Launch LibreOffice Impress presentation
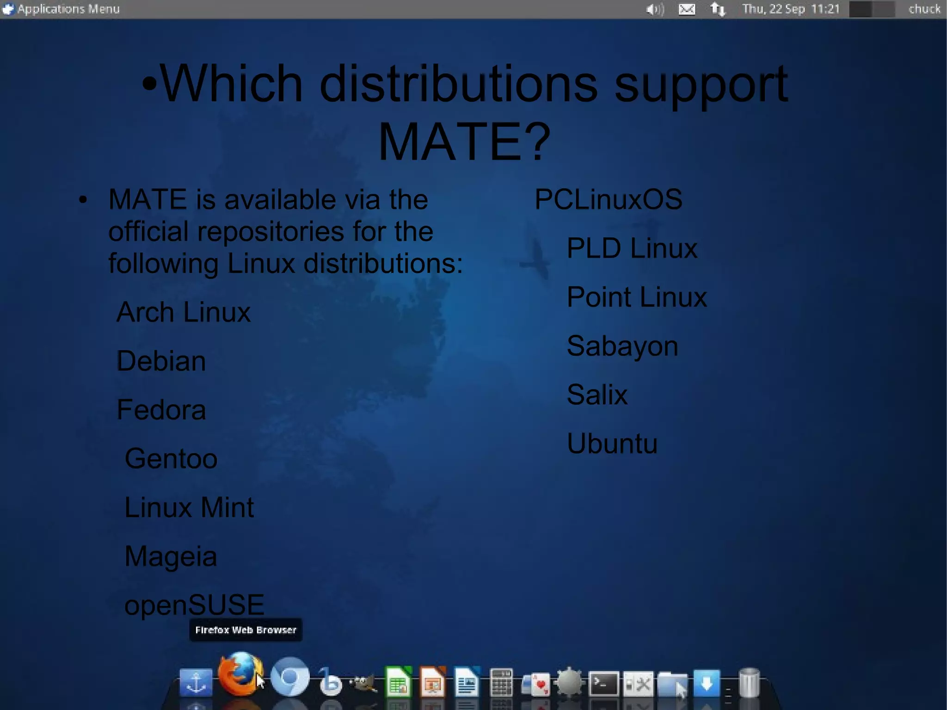 pos(433,682)
